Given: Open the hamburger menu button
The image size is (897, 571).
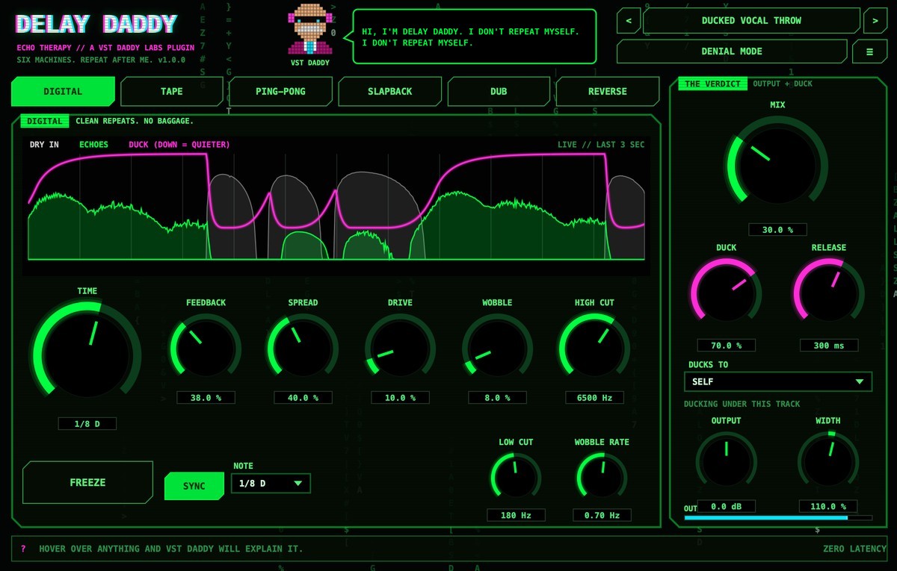Looking at the screenshot, I should click(x=869, y=52).
